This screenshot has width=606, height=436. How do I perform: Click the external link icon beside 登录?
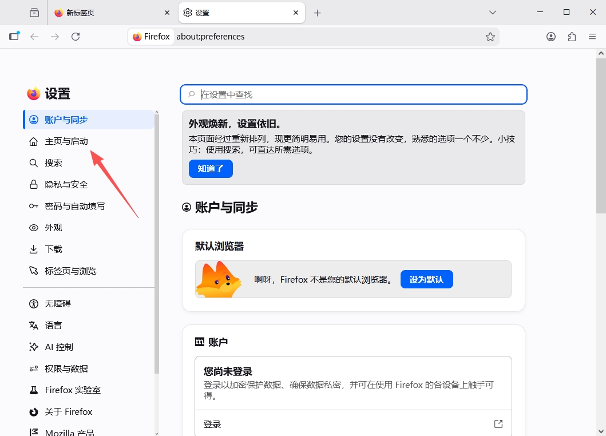point(498,423)
